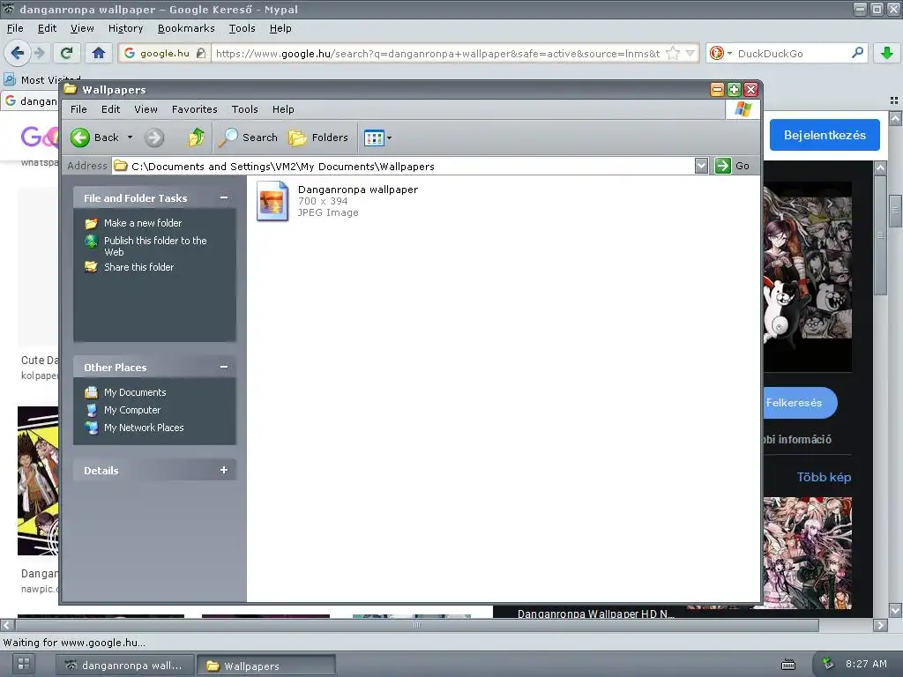The height and width of the screenshot is (677, 903).
Task: Click the Most Visited bookmarks icon
Action: 10,79
